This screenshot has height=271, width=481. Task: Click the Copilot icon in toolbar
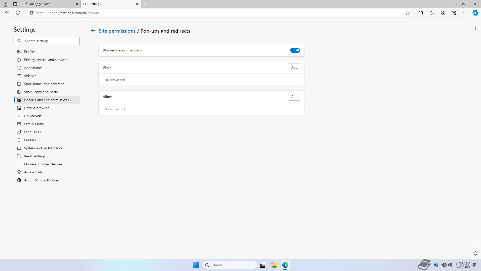tap(475, 13)
